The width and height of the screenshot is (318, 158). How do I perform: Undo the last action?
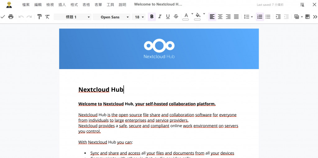[21, 17]
